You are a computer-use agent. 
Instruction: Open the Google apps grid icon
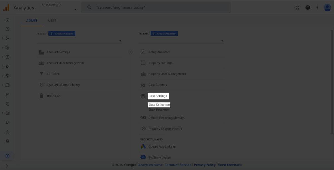click(x=297, y=7)
